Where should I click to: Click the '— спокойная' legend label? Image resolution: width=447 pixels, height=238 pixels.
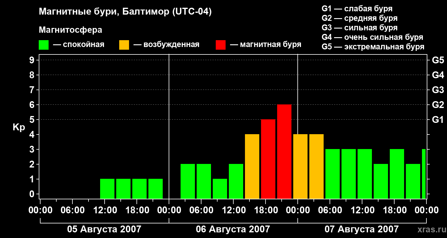[x=79, y=45]
